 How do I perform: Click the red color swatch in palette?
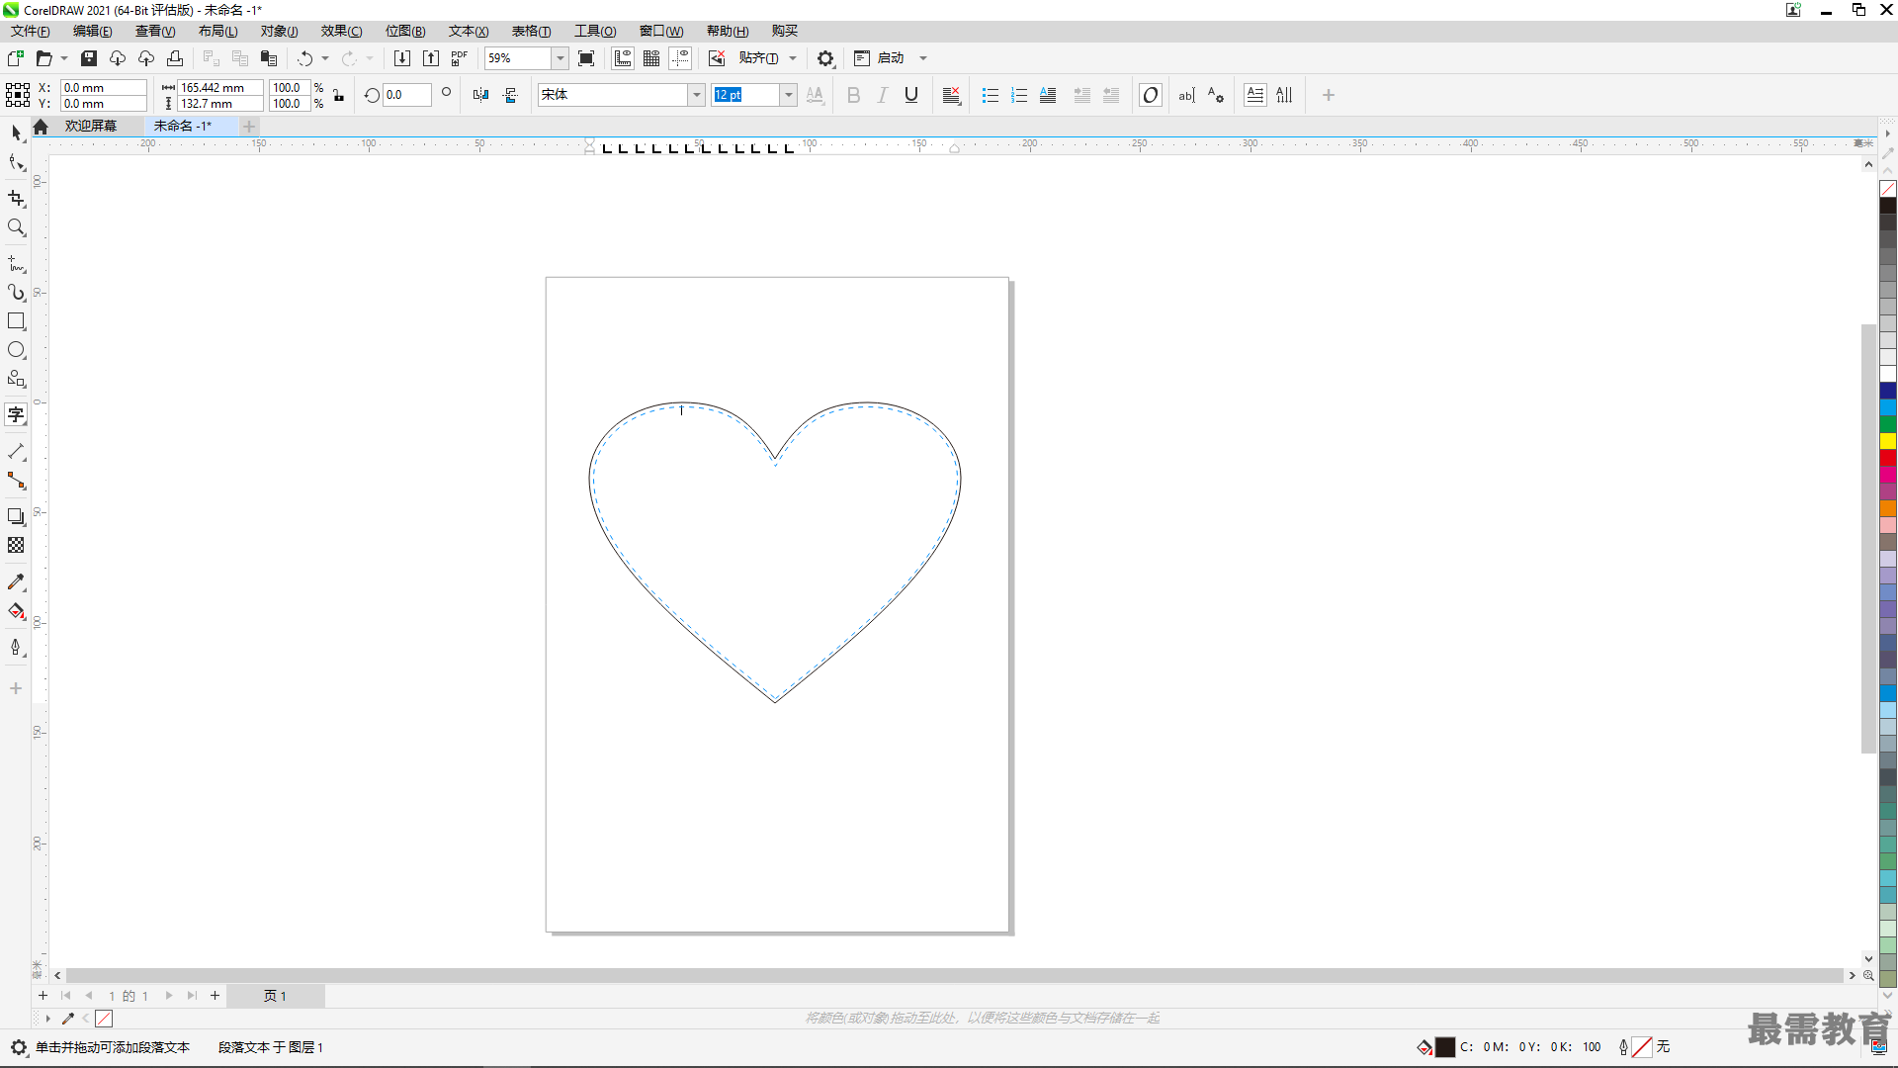(x=1888, y=458)
